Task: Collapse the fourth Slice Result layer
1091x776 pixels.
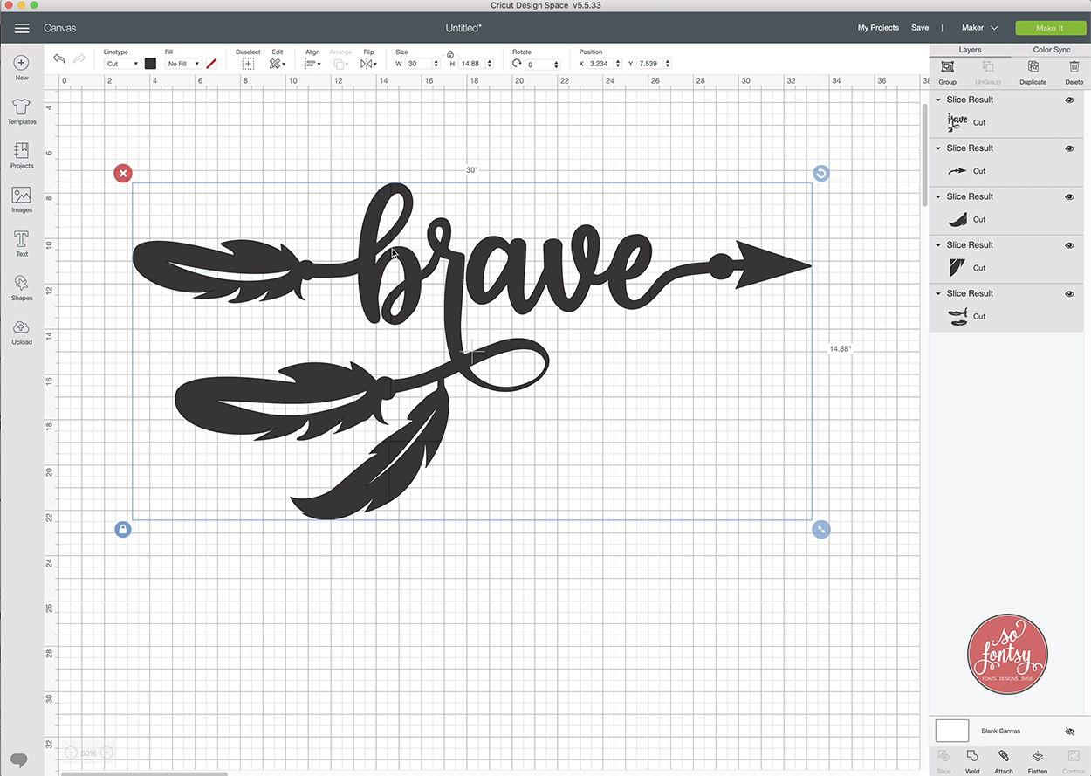Action: (938, 245)
